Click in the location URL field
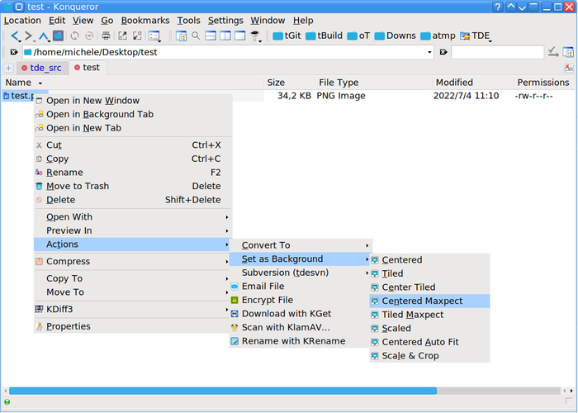Screen dimensions: 578x413 (x=225, y=52)
